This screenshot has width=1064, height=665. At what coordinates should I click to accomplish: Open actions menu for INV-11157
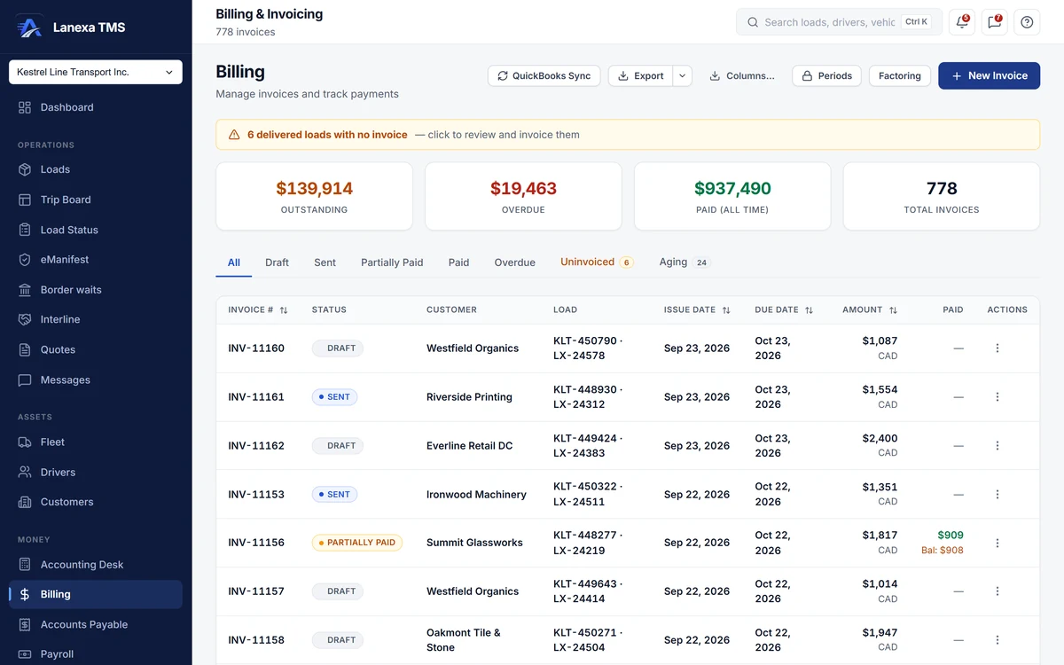coord(997,591)
